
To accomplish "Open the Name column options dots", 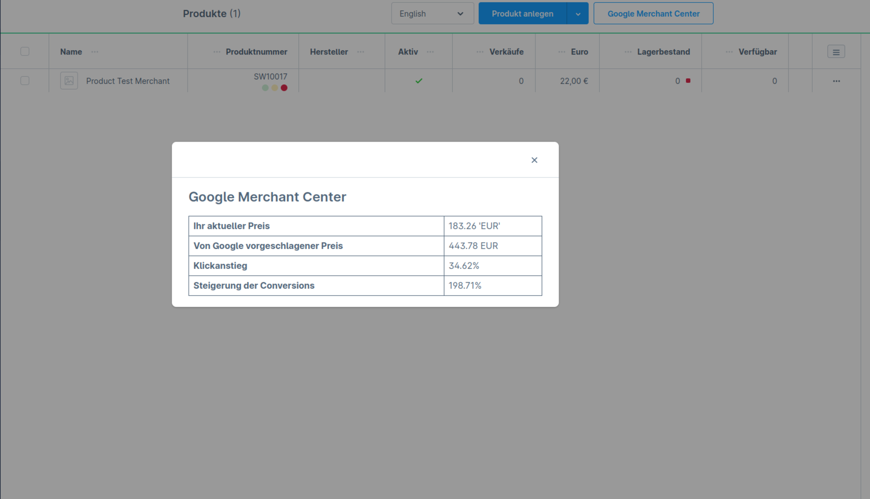I will pos(95,52).
